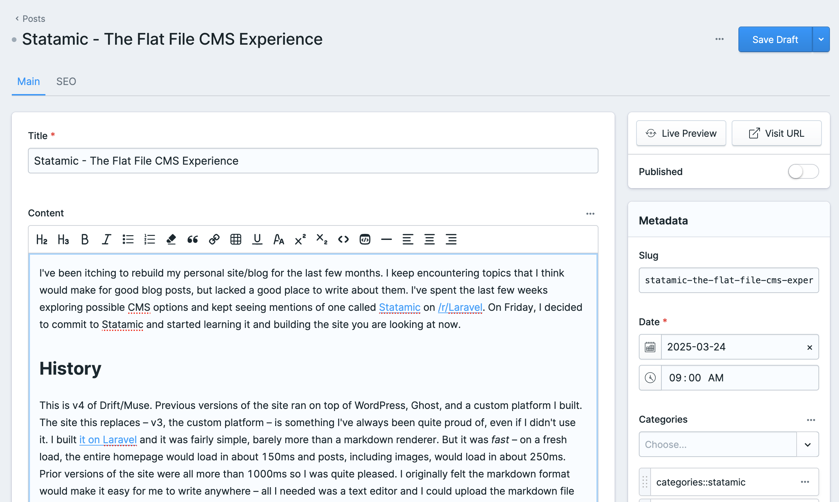
Task: Click the History heading in content
Action: tap(70, 368)
